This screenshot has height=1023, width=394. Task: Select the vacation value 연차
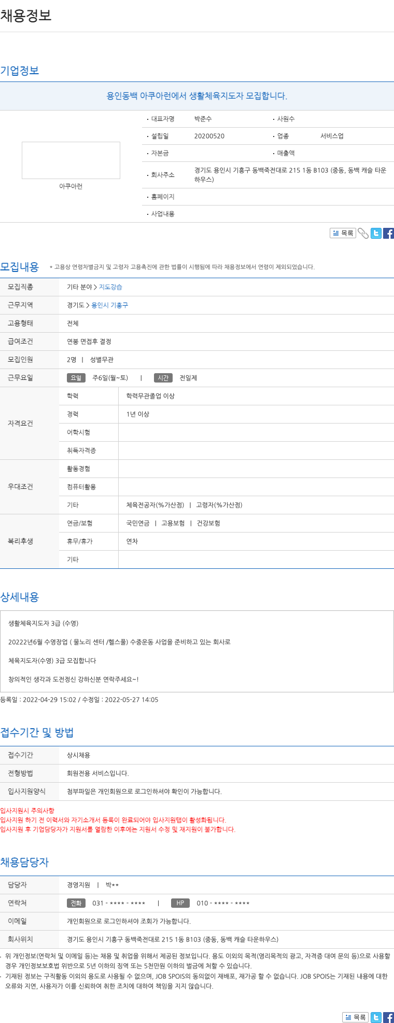click(x=132, y=541)
